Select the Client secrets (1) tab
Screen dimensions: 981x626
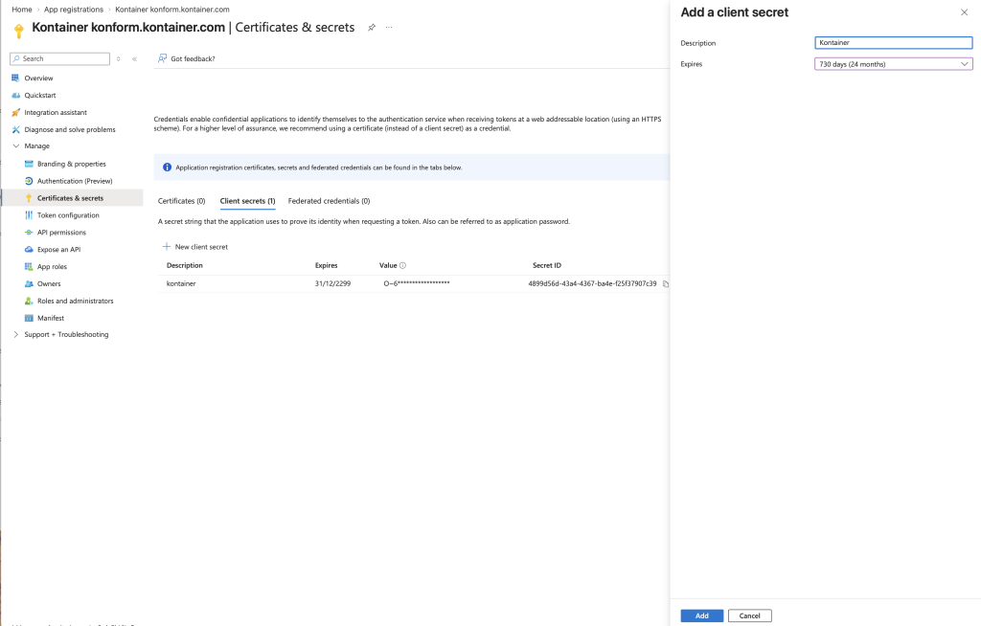point(248,201)
